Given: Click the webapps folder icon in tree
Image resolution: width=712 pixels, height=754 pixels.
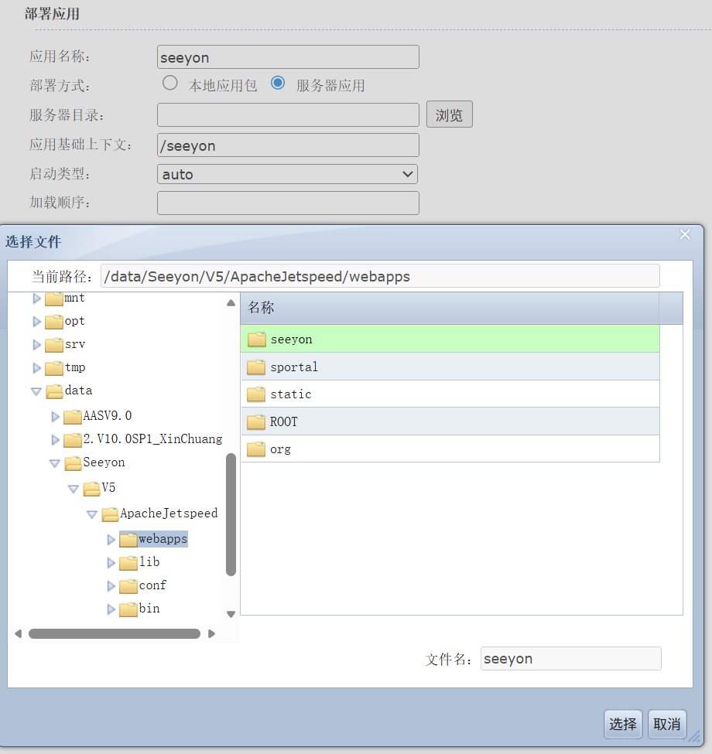Looking at the screenshot, I should point(128,540).
